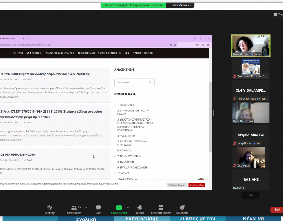Click the bookmark star in browser address bar
Screen dimensions: 283x221
point(175,45)
